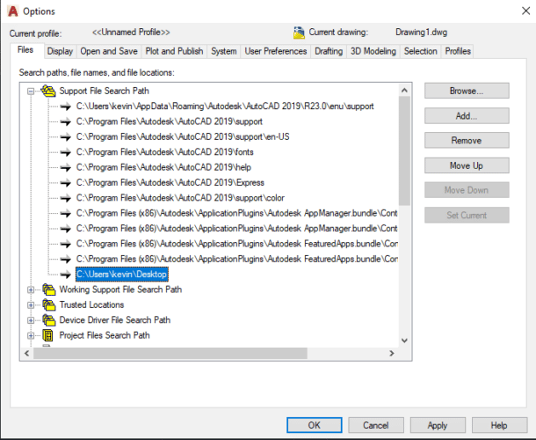Confirm with the OK button
Viewport: 536px width, 440px height.
[315, 425]
